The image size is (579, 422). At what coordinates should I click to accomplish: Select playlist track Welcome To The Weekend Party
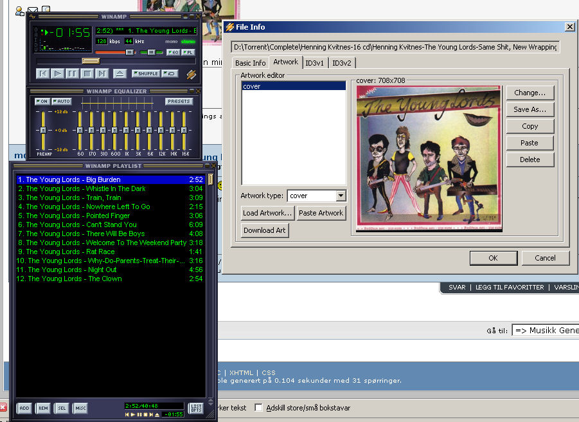(x=111, y=243)
